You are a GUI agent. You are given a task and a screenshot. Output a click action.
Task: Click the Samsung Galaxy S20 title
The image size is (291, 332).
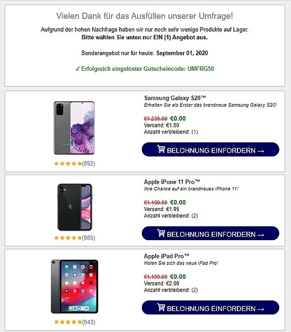click(175, 98)
